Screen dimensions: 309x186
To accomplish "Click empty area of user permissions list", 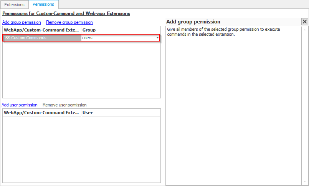I will [x=81, y=150].
